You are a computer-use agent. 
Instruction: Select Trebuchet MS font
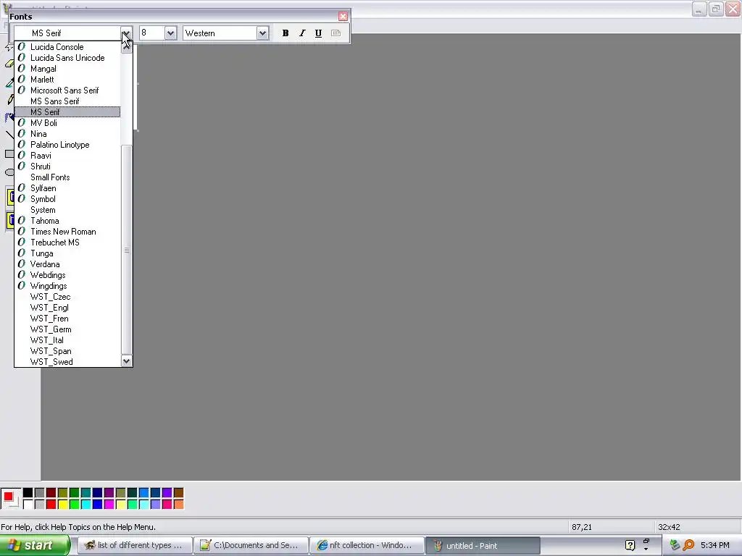pyautogui.click(x=67, y=243)
